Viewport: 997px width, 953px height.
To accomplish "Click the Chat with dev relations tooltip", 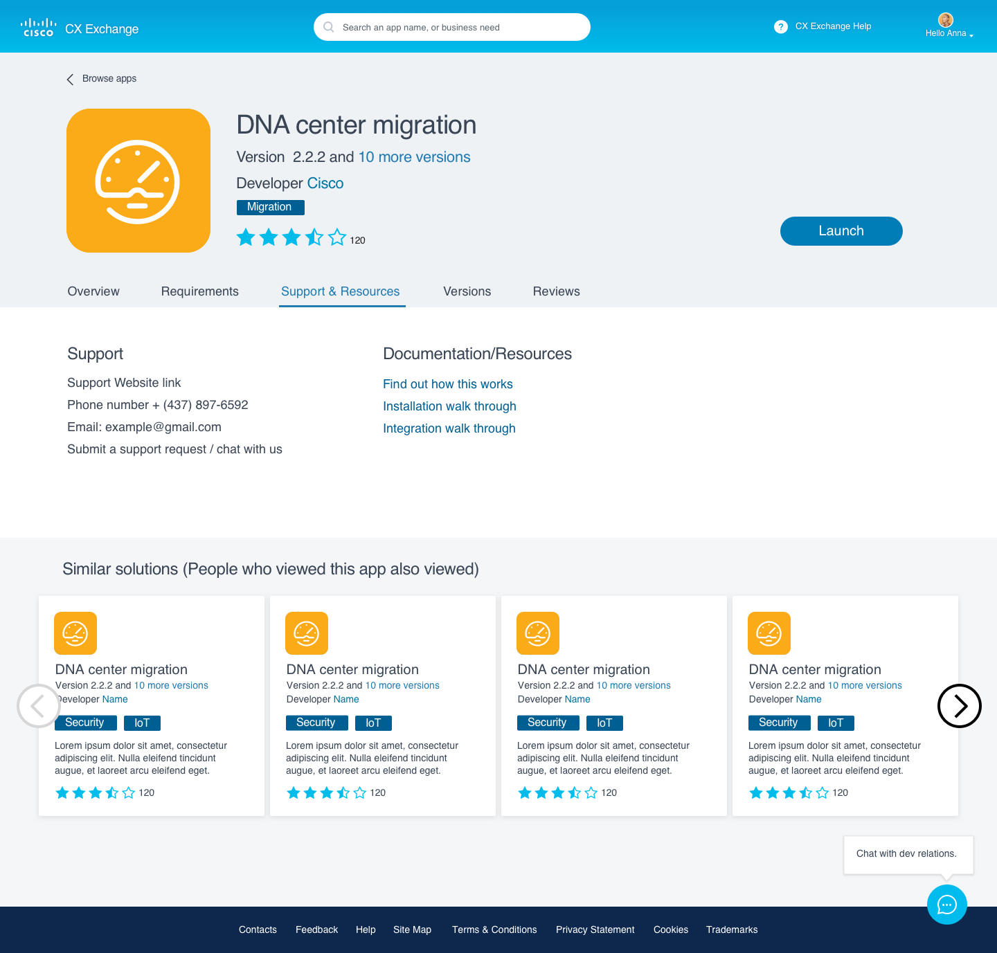I will tap(908, 854).
